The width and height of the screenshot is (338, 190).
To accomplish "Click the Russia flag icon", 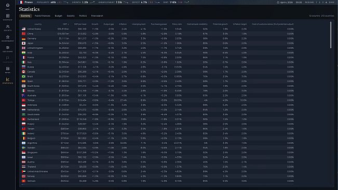I will click(23, 67).
